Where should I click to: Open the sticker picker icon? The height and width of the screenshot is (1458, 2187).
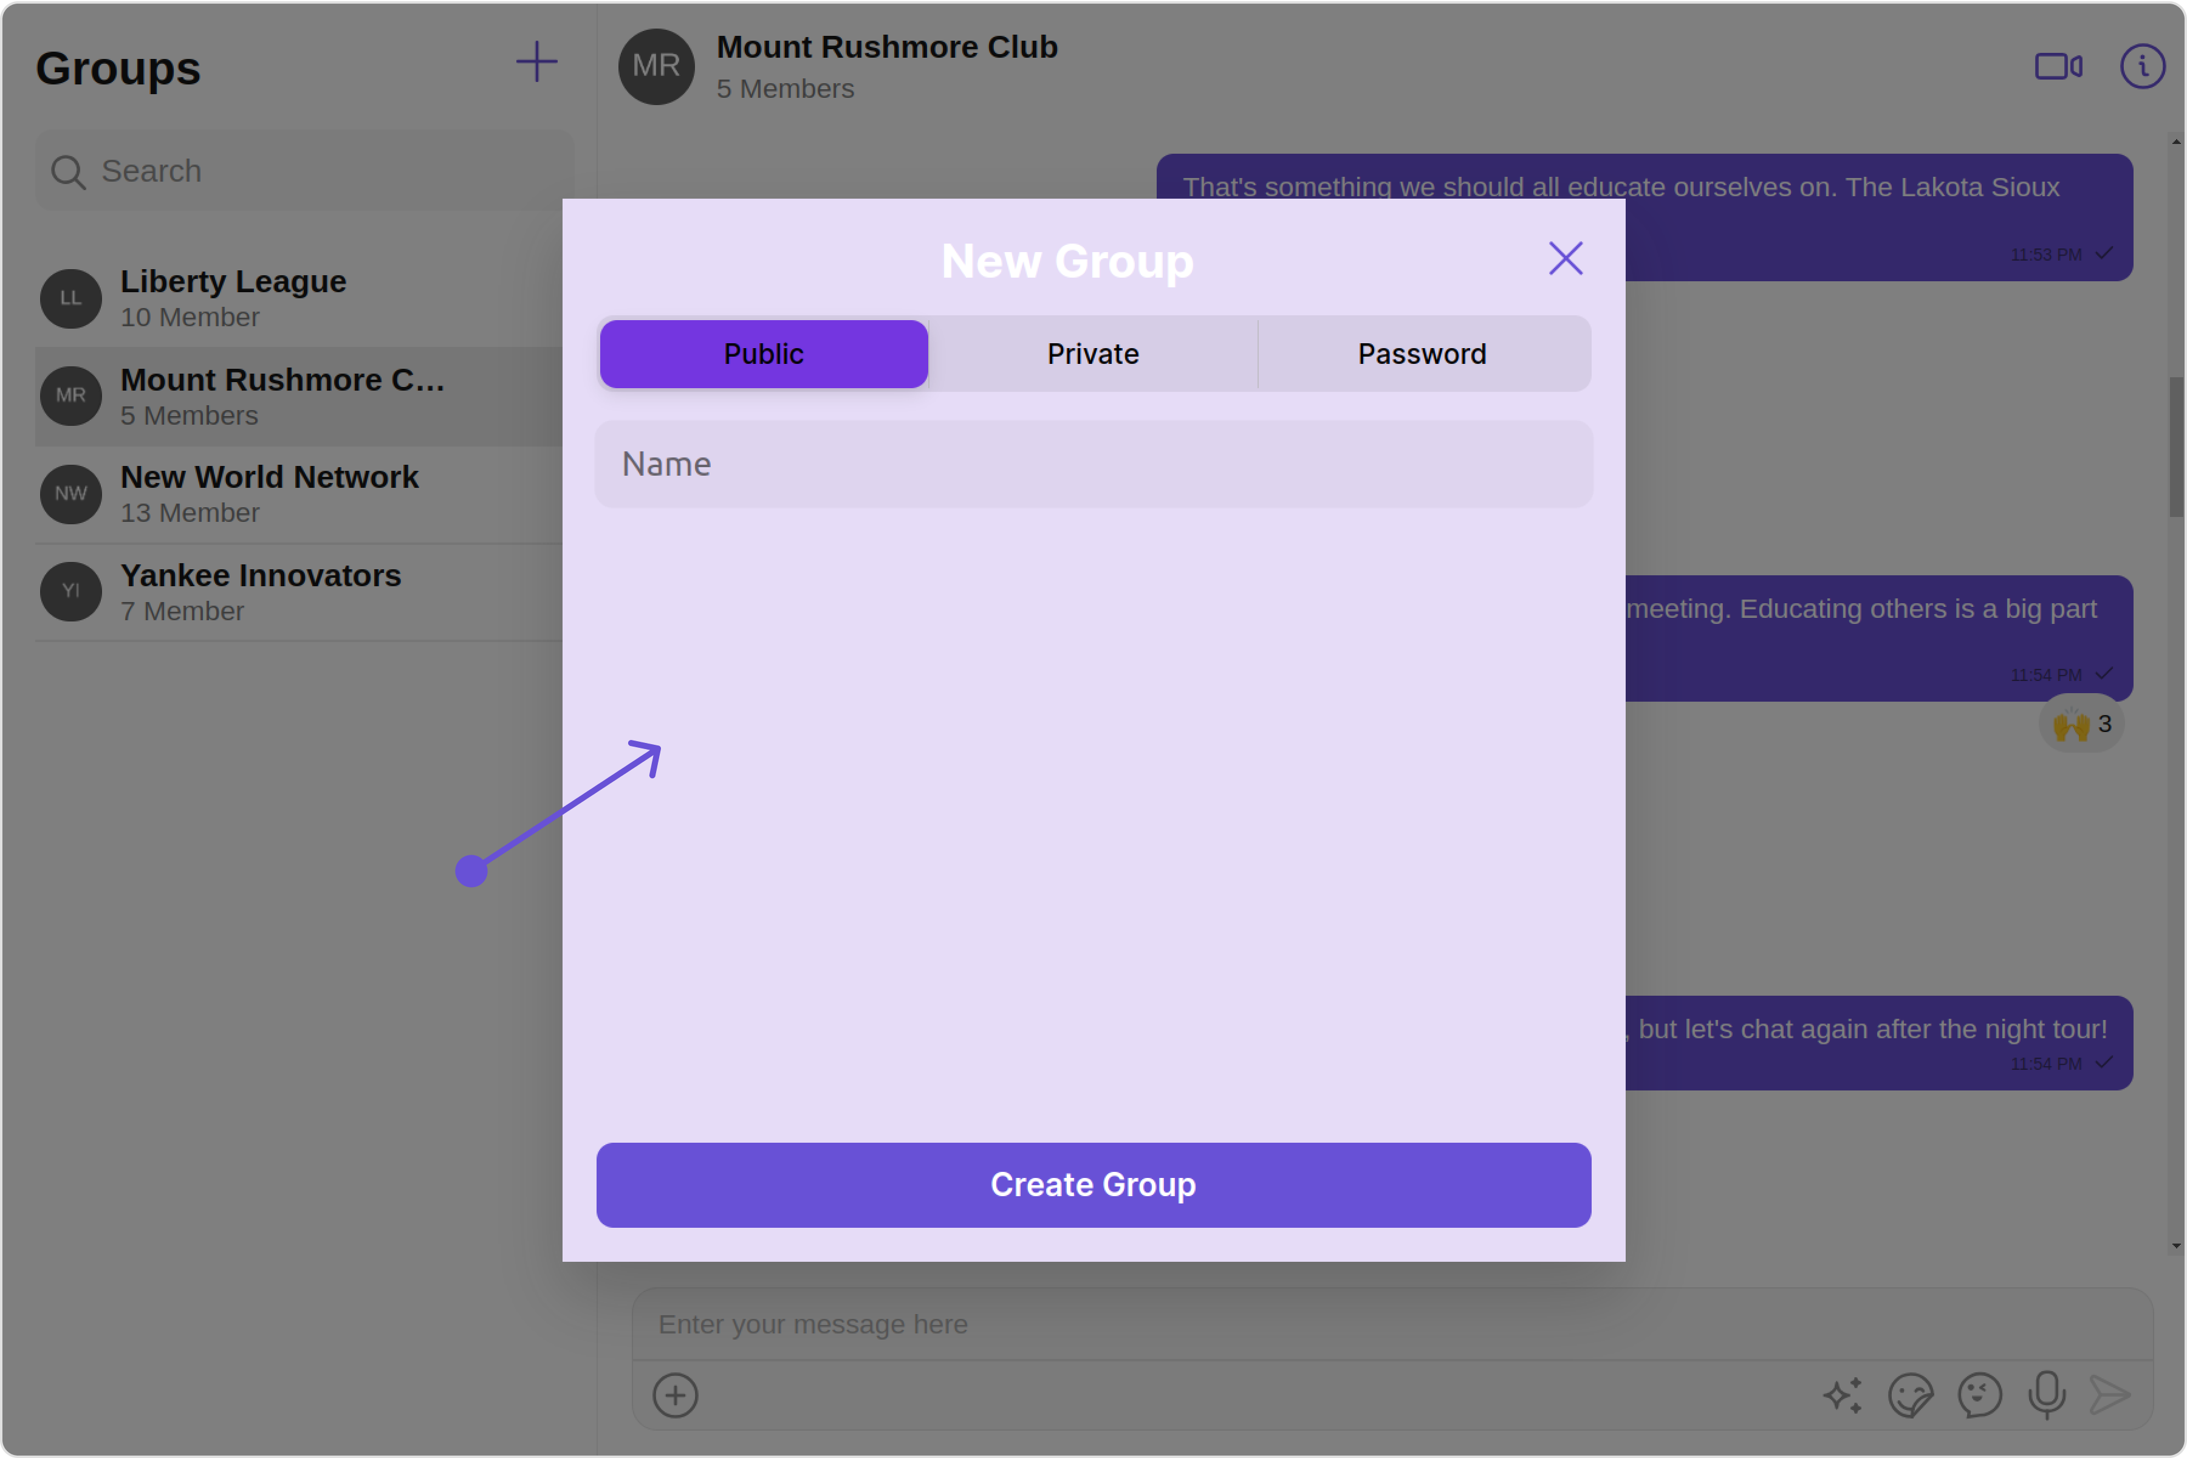click(x=1911, y=1395)
